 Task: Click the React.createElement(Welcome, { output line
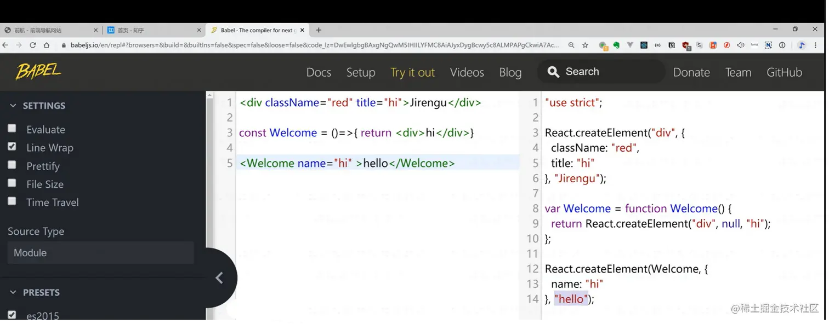[x=626, y=269]
